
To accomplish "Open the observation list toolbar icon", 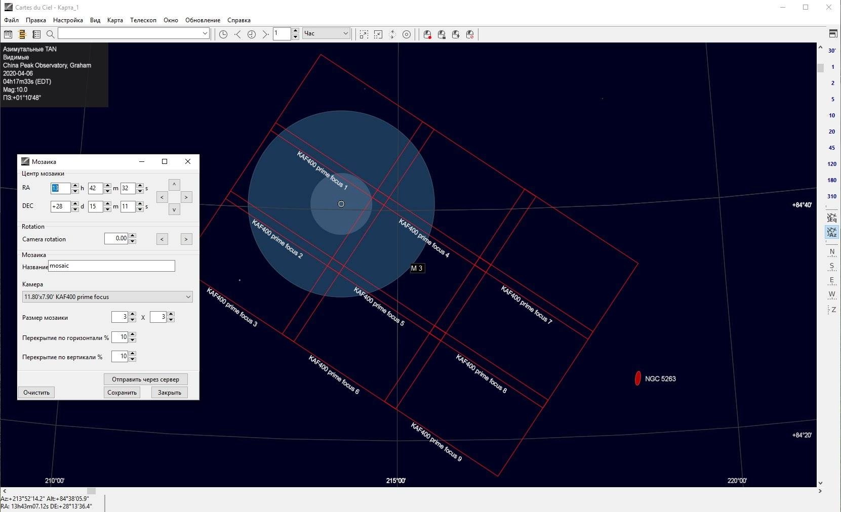I will pyautogui.click(x=36, y=34).
